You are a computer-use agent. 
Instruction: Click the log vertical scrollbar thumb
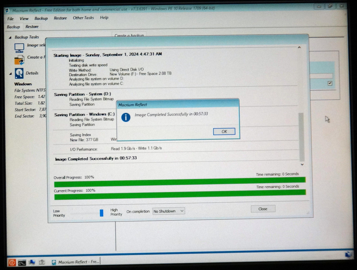(x=302, y=137)
